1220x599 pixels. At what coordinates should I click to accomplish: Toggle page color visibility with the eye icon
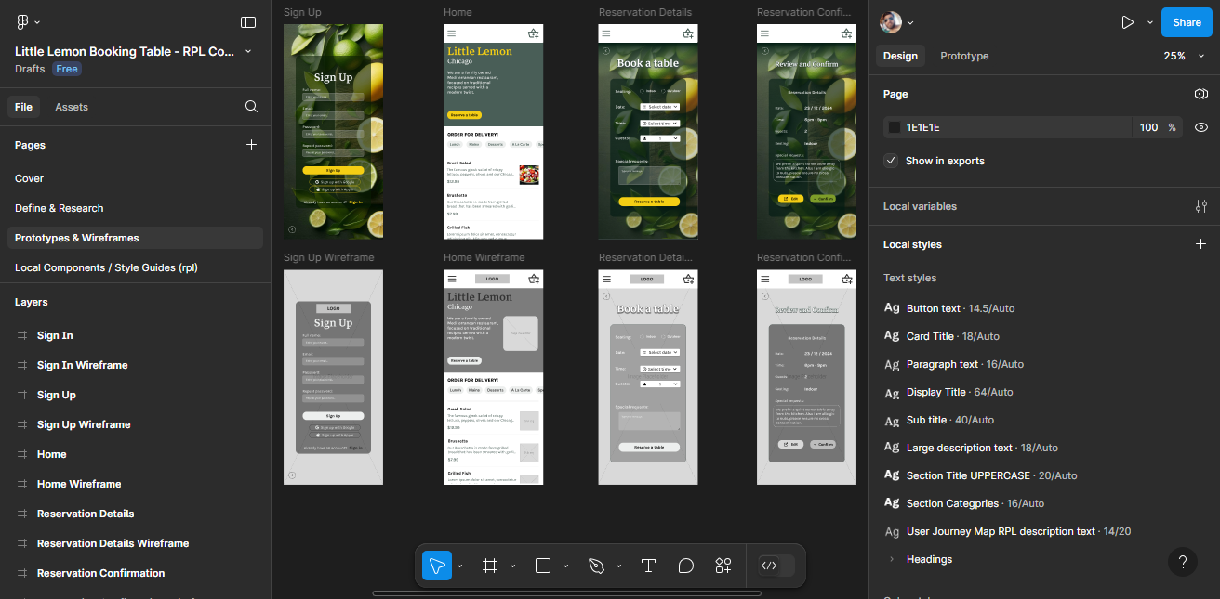[x=1200, y=126]
